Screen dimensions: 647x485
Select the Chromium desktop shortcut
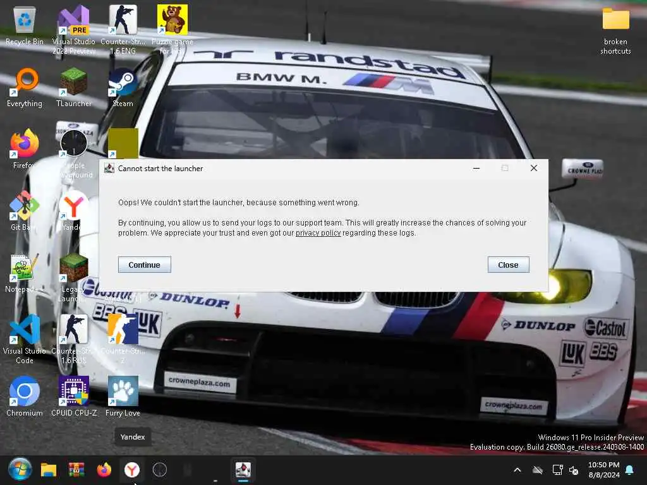coord(25,396)
